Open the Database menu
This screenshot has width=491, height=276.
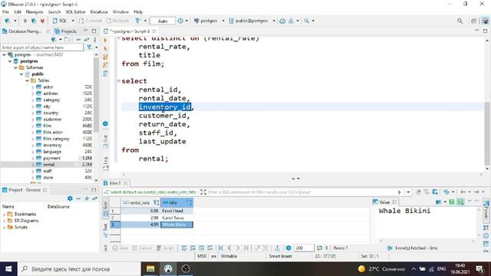point(99,12)
